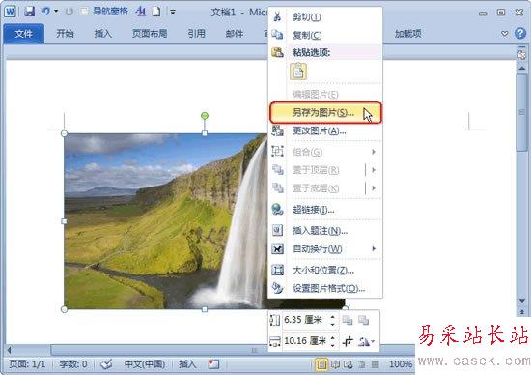Click the Save icon in quick access toolbar
The height and width of the screenshot is (375, 531).
click(29, 12)
